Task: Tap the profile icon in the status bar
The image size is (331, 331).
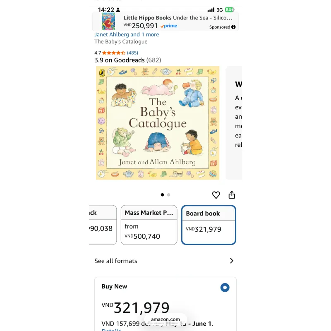Action: pos(119,9)
